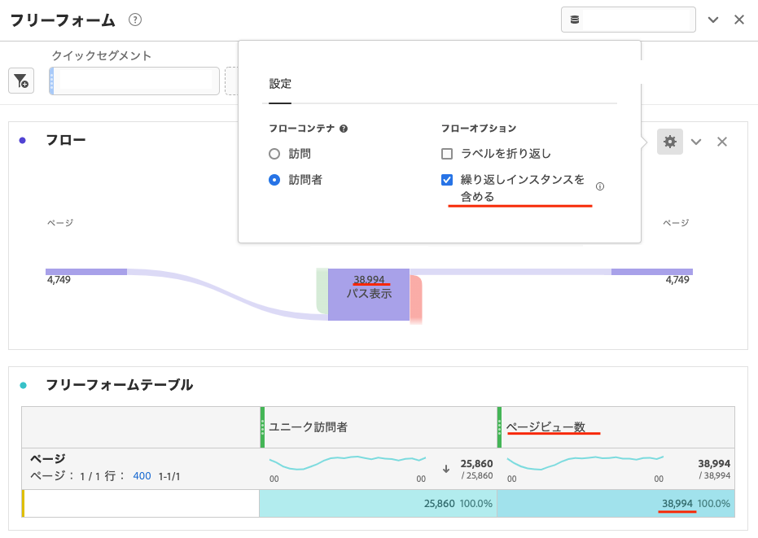Select the 訪問 radio button

274,153
